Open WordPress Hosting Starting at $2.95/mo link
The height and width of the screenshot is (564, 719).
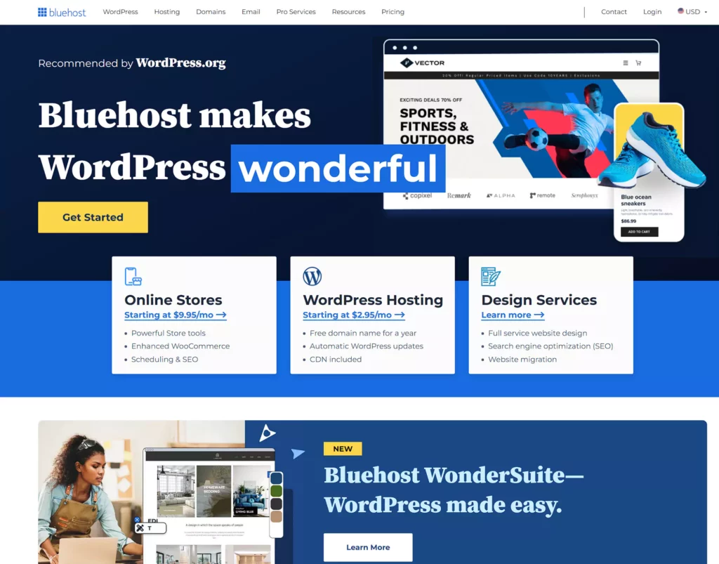pos(354,315)
